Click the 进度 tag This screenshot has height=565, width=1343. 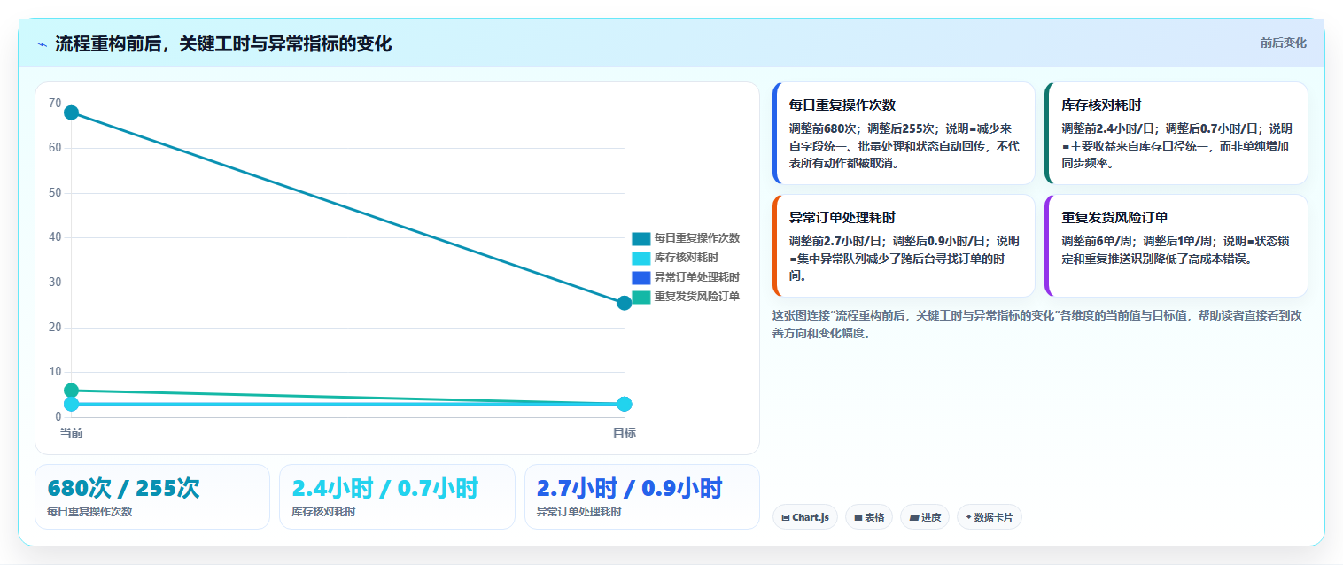925,517
